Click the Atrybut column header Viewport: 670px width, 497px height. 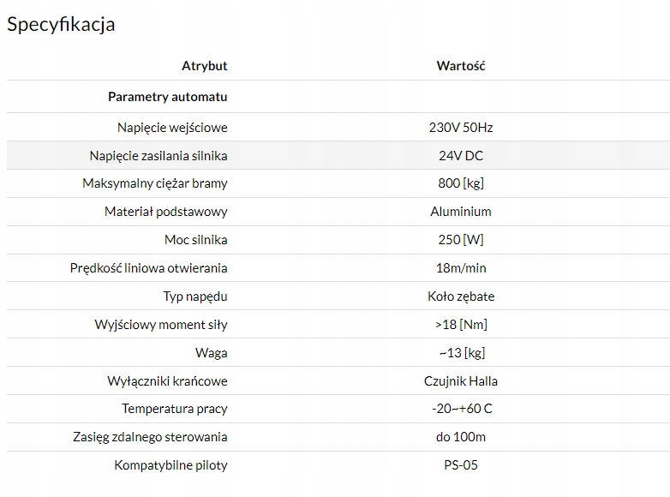point(204,66)
